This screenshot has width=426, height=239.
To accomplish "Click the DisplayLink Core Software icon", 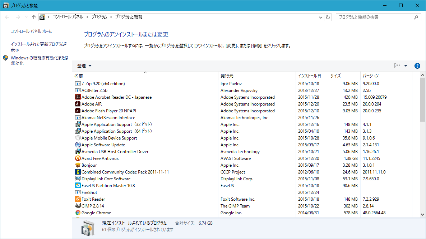I will tap(78, 179).
